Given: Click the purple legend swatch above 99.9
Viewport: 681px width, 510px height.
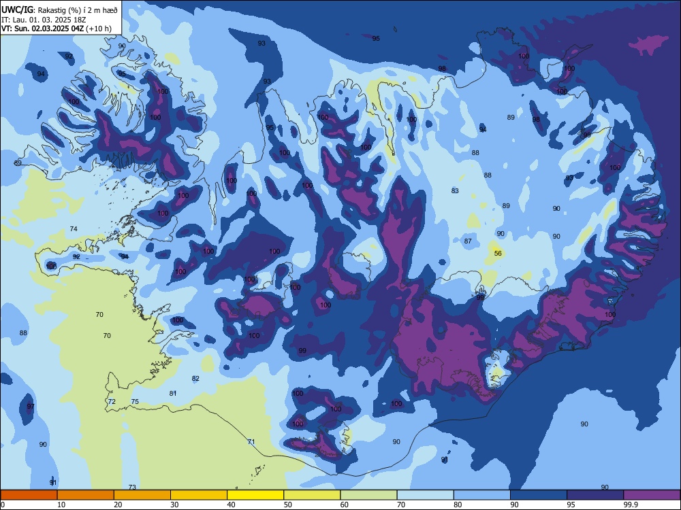Looking at the screenshot, I should click(x=652, y=495).
